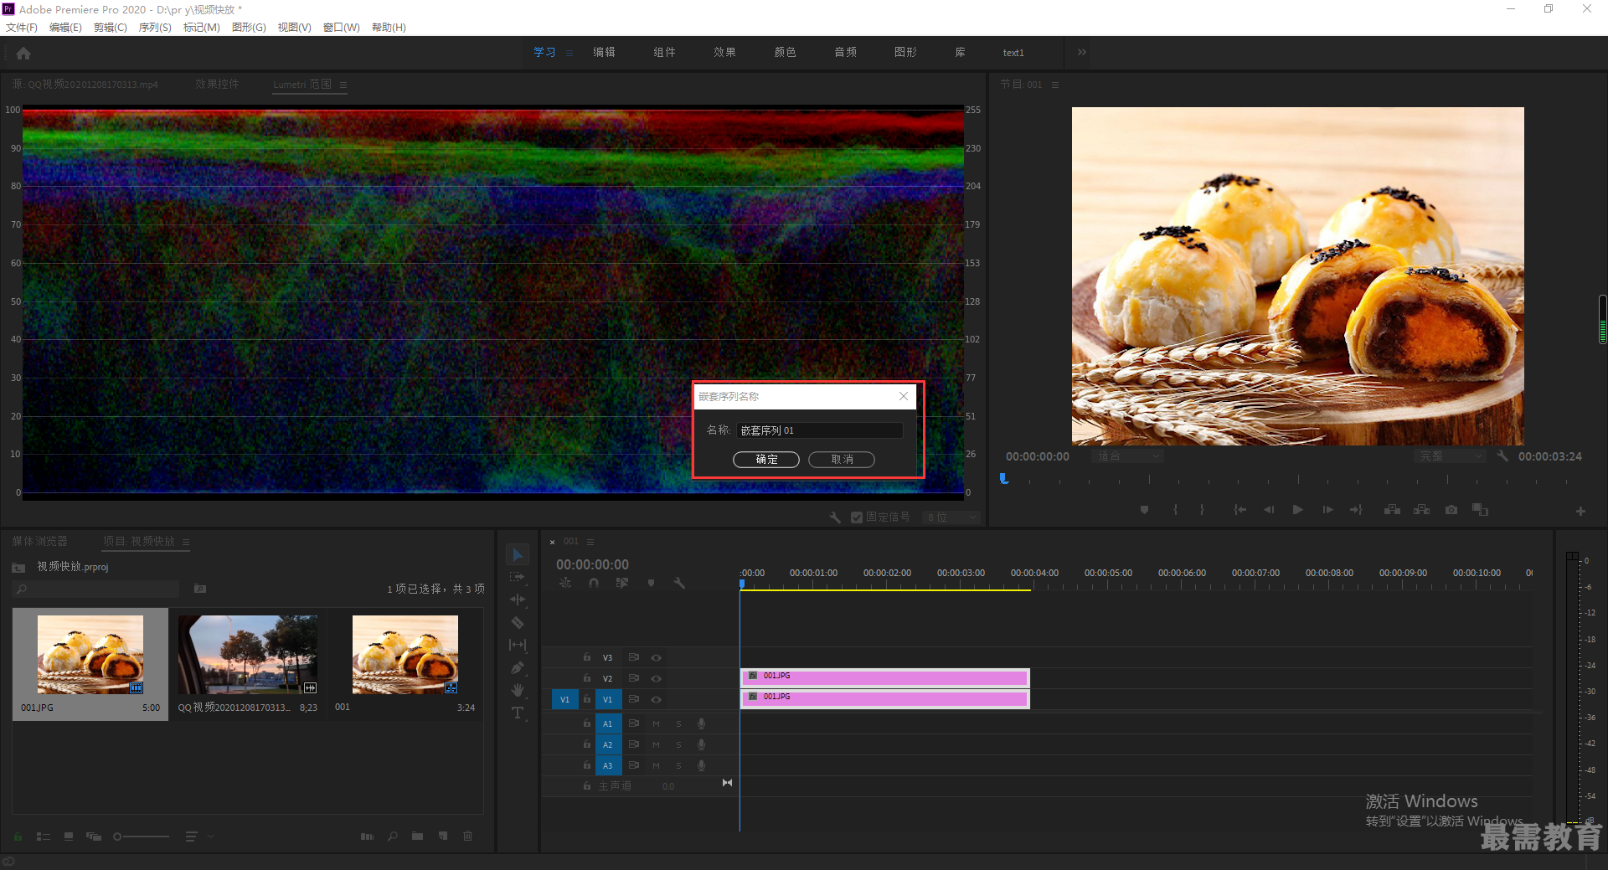
Task: Step forward one frame
Action: pyautogui.click(x=1327, y=509)
